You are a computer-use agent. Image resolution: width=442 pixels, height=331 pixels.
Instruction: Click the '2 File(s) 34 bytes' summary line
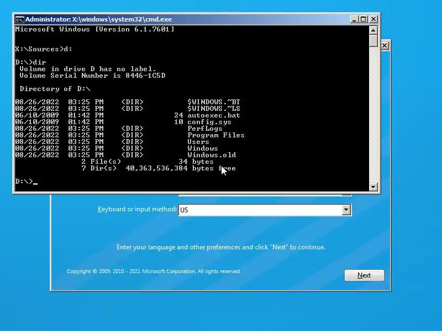[148, 162]
